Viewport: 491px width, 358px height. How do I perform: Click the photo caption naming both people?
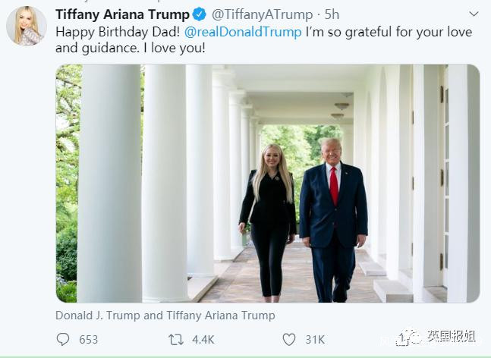coord(165,315)
